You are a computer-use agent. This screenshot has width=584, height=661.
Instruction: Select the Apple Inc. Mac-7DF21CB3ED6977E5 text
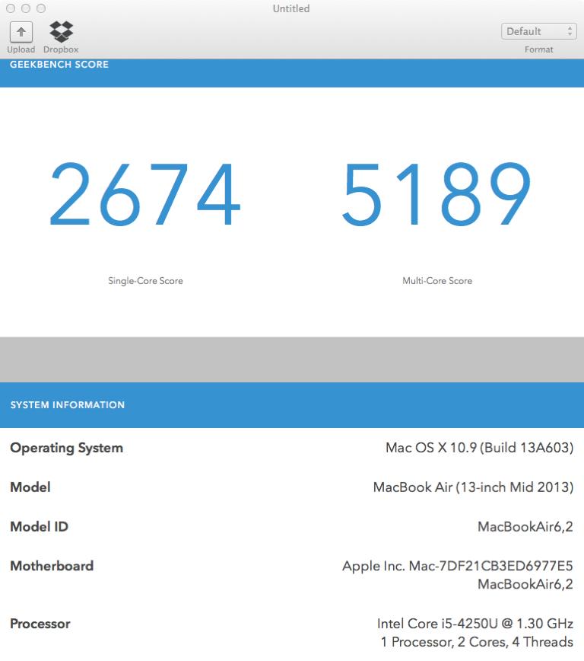pyautogui.click(x=457, y=567)
